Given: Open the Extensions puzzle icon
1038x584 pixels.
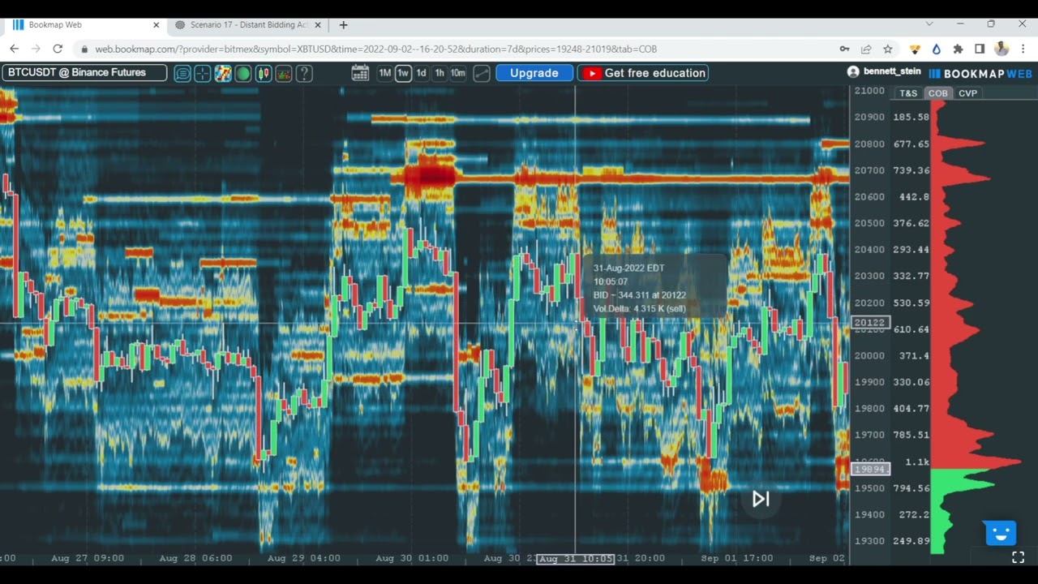Looking at the screenshot, I should click(x=958, y=49).
